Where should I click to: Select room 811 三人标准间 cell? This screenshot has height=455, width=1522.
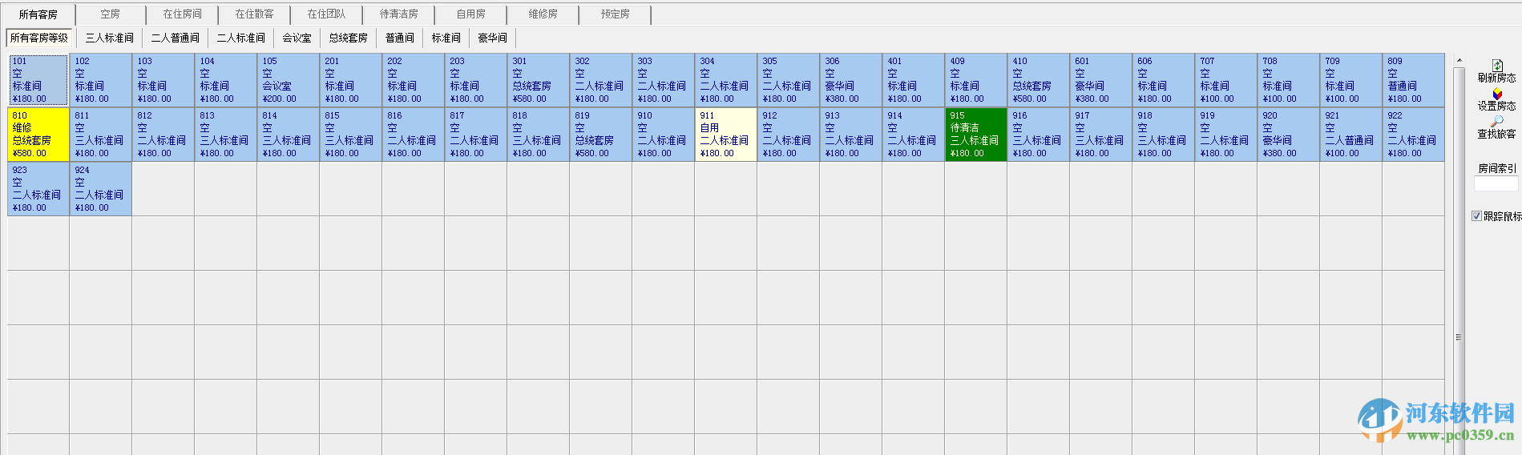tap(101, 135)
